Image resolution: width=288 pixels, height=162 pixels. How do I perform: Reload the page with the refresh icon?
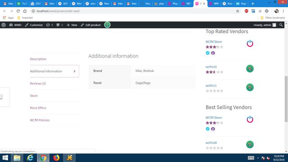coord(18,11)
